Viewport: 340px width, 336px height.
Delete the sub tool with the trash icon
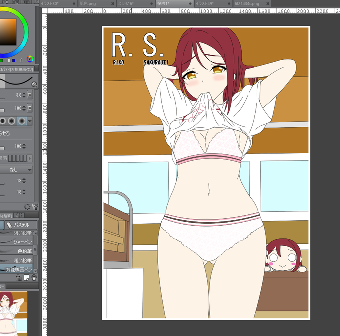point(34,277)
